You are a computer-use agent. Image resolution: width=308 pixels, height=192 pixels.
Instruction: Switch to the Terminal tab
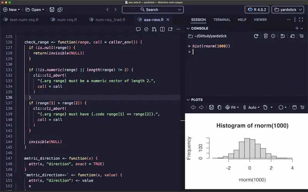(221, 20)
